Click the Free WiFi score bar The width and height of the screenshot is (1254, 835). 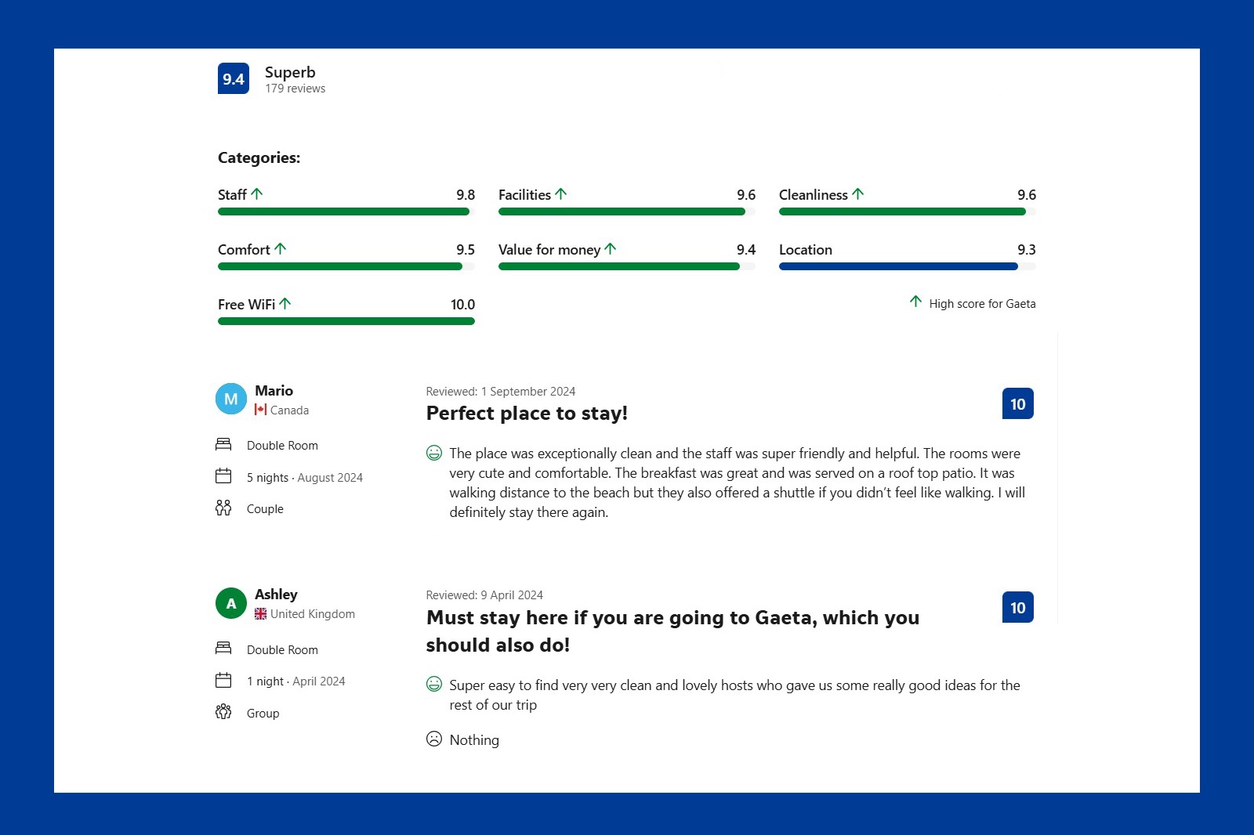click(346, 321)
